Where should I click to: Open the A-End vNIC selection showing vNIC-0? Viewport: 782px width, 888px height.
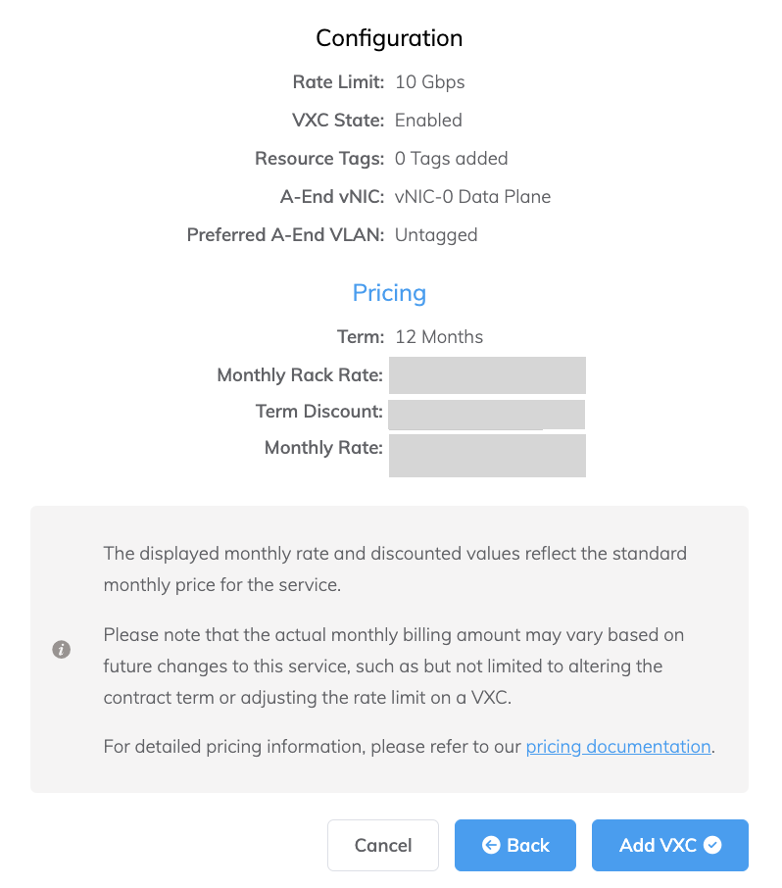coord(472,196)
